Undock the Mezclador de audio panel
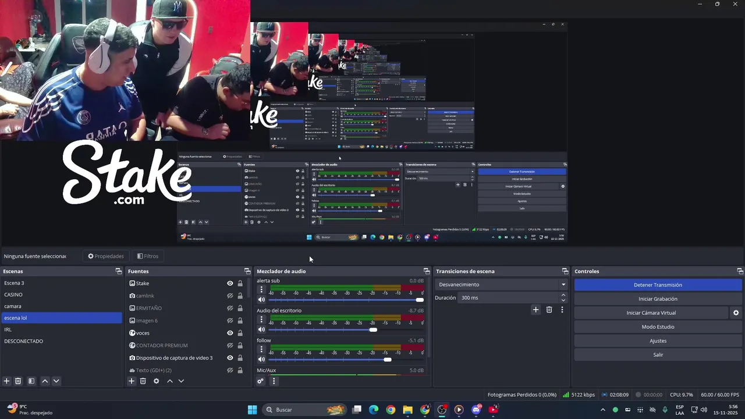Viewport: 745px width, 419px height. (427, 271)
